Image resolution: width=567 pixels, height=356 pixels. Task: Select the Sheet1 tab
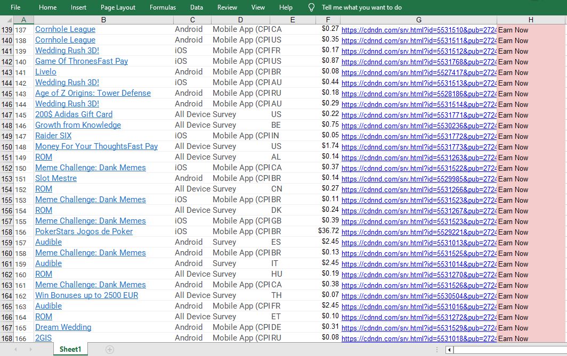tap(70, 349)
